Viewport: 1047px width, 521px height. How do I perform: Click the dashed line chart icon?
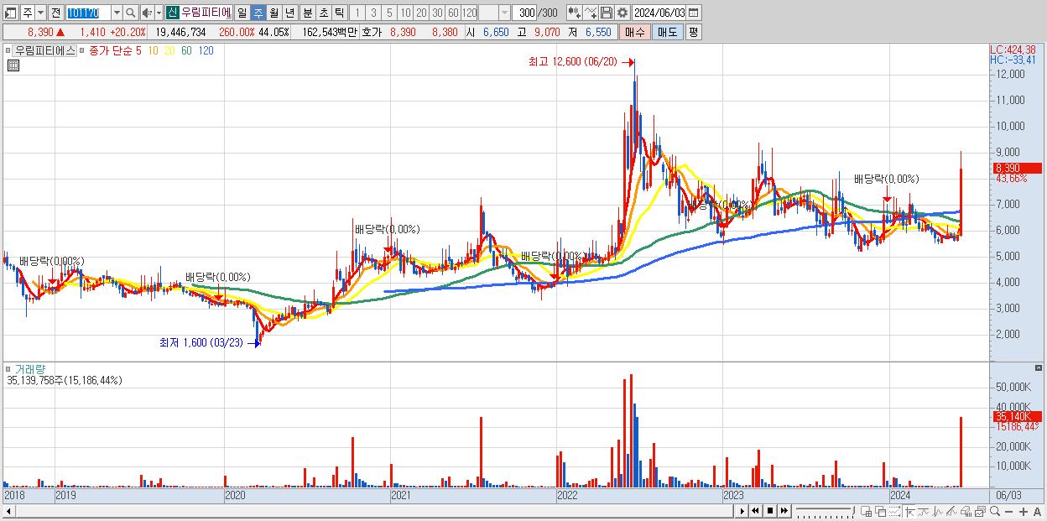point(894,511)
